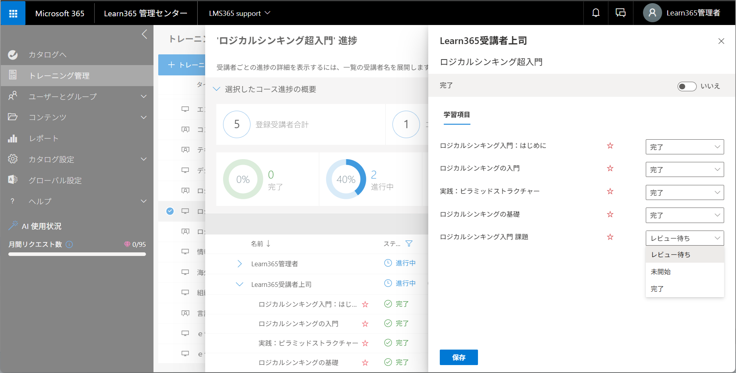
Task: Close the Learn365受講者上司 panel
Action: [721, 41]
